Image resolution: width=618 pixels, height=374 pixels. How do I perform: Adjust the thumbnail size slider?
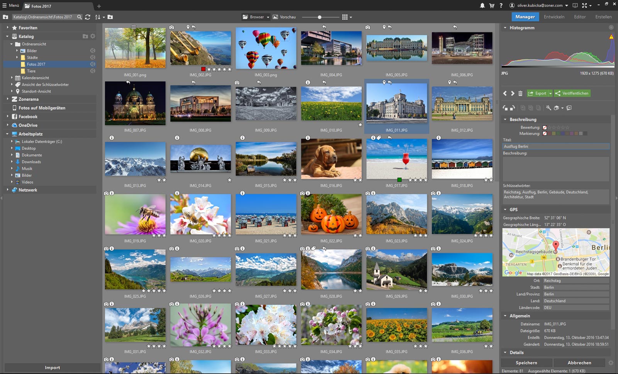pos(319,17)
